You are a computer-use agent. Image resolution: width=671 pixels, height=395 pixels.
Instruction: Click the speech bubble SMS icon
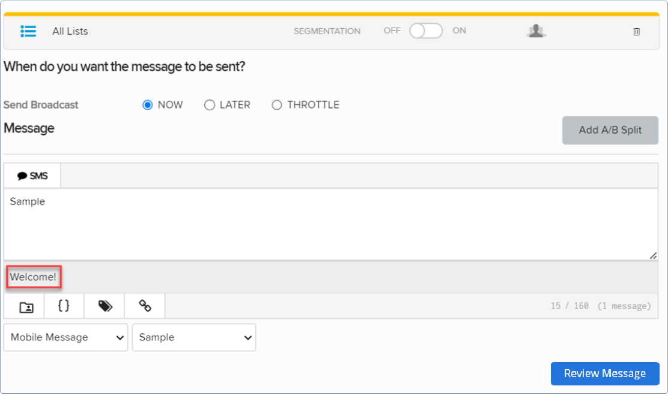(x=22, y=176)
